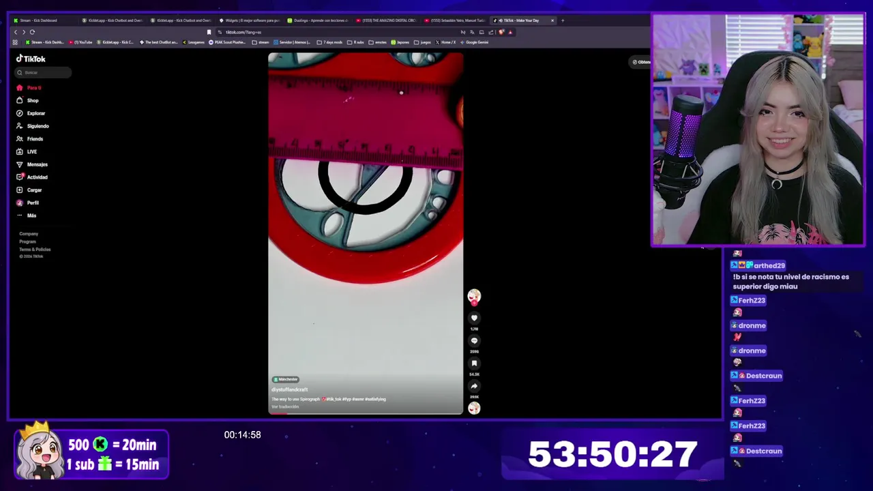The image size is (873, 491).
Task: Switch to The Amazing Digital Circus tab
Action: (x=385, y=20)
